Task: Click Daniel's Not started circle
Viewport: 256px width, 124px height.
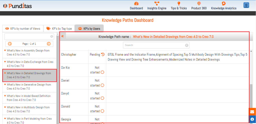Action: tap(102, 85)
